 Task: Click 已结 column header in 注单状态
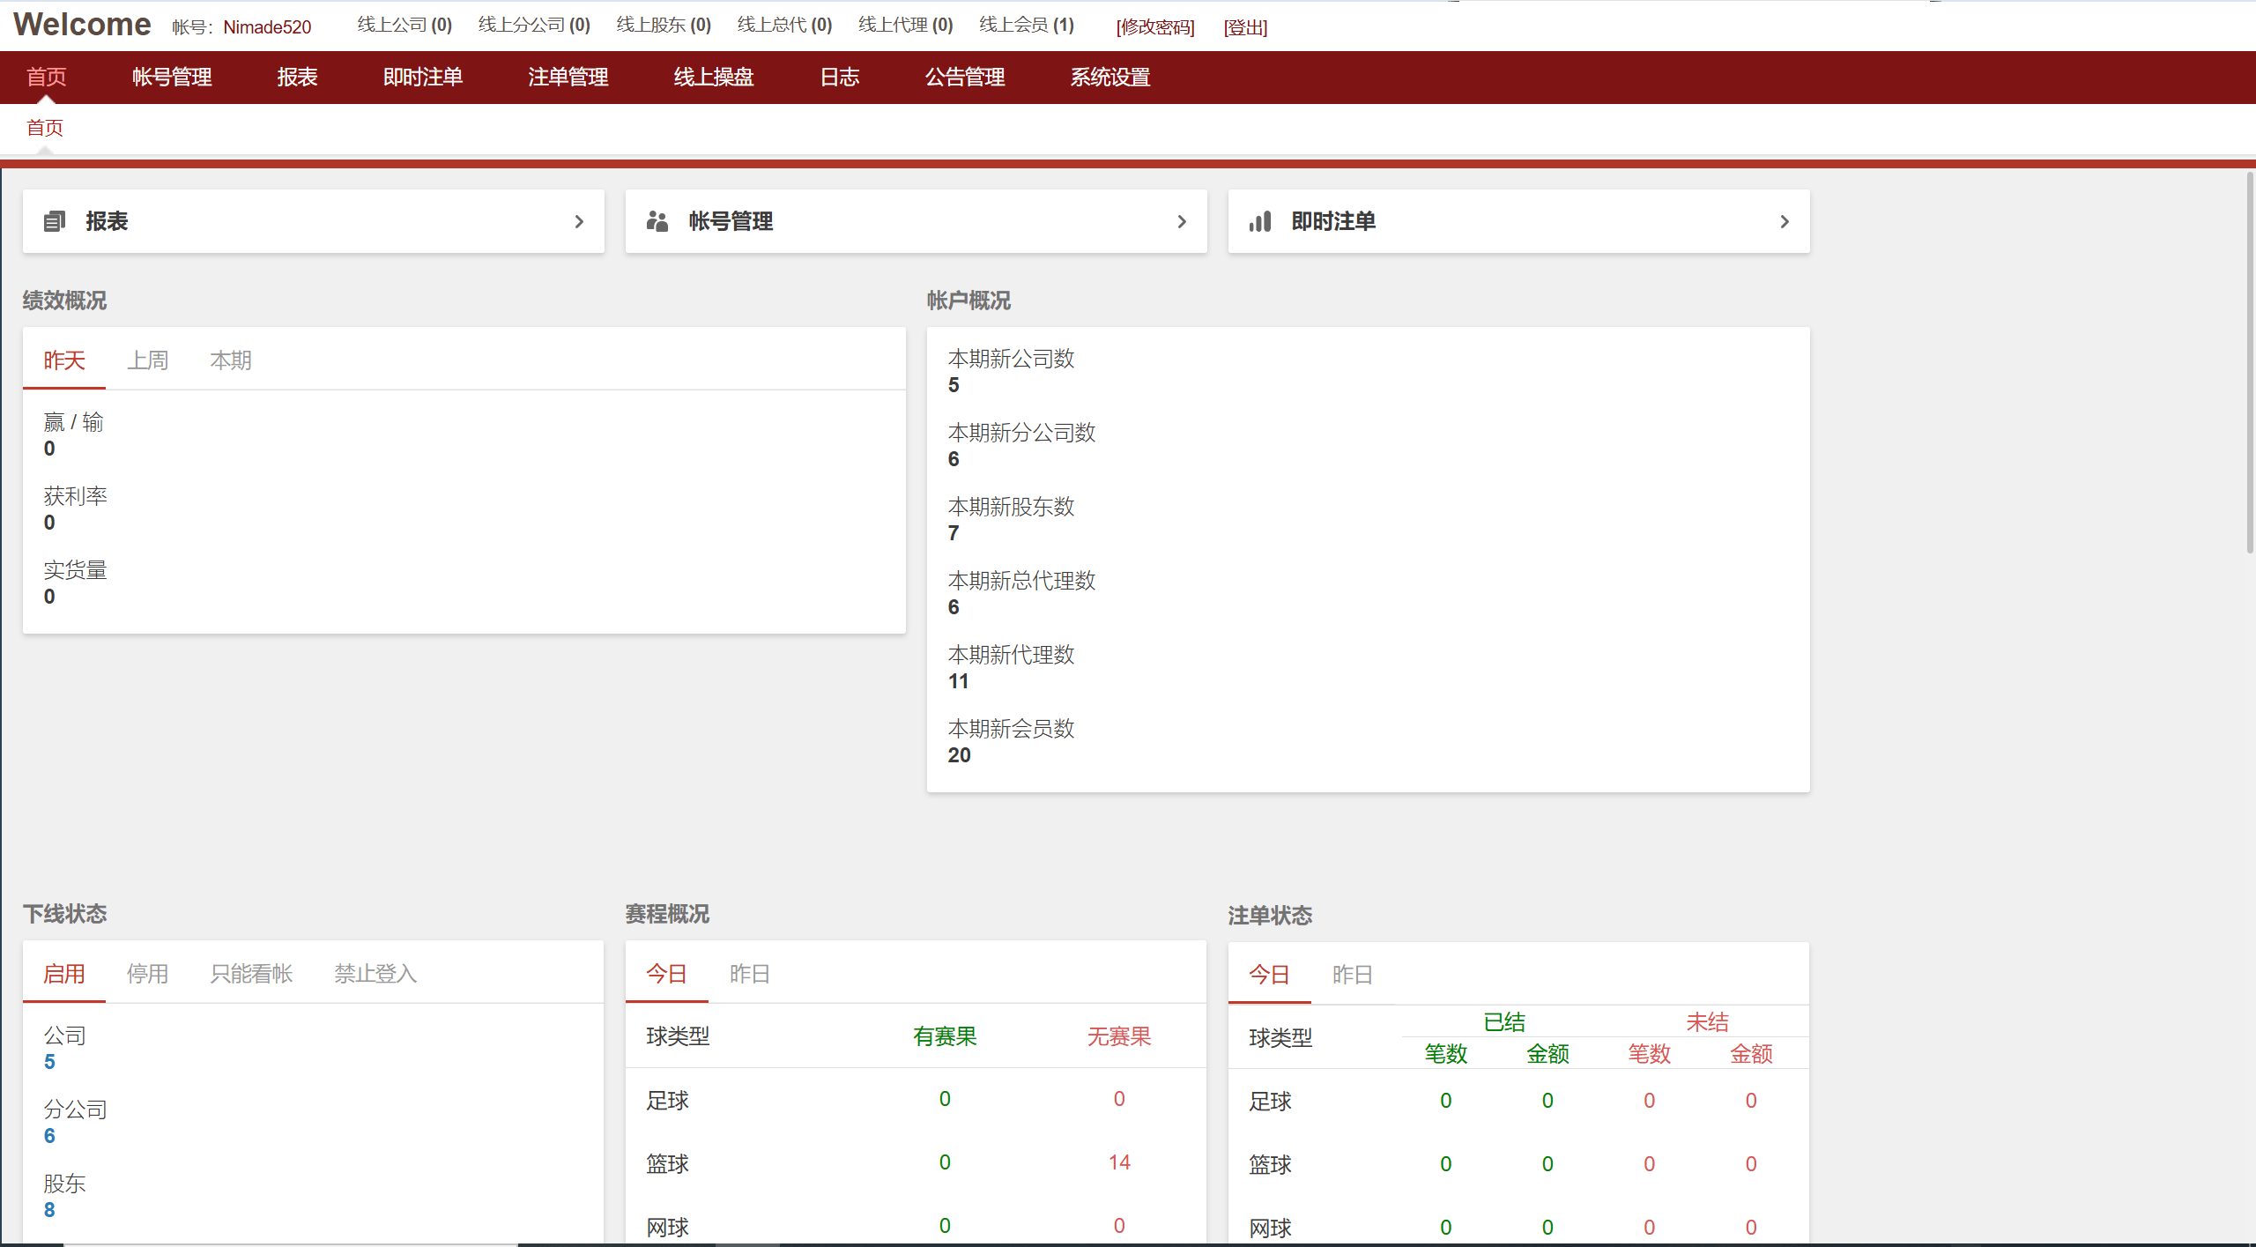point(1504,1022)
